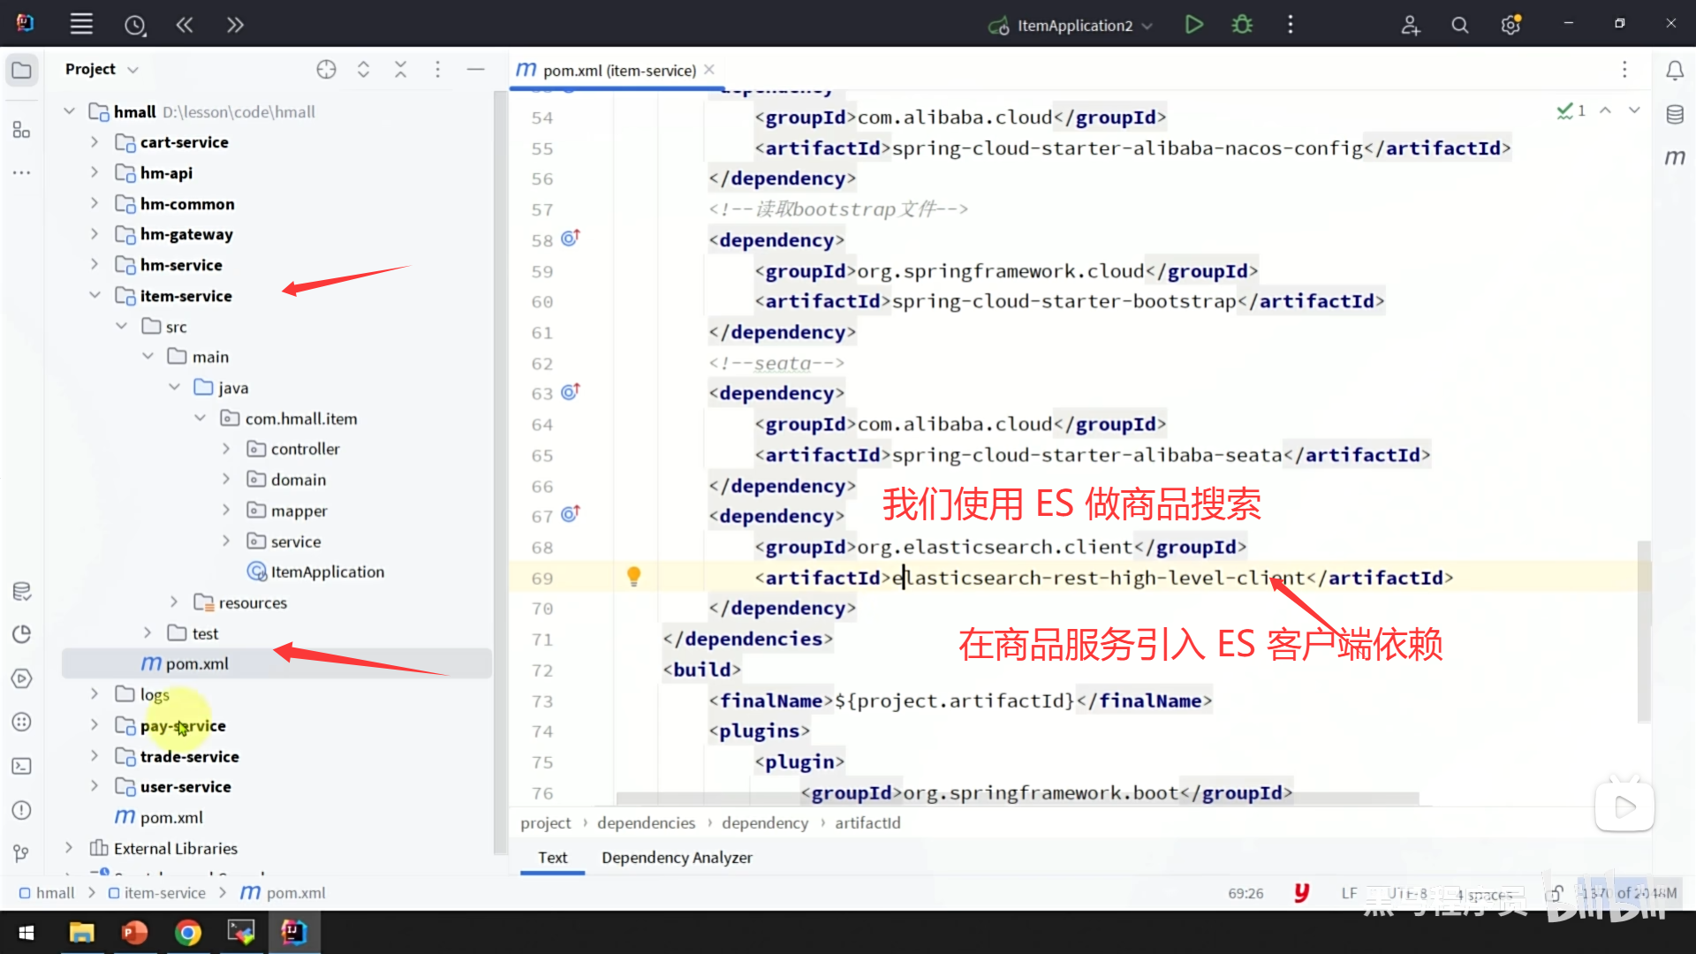
Task: Toggle the Project tool window folder button
Action: tap(22, 70)
